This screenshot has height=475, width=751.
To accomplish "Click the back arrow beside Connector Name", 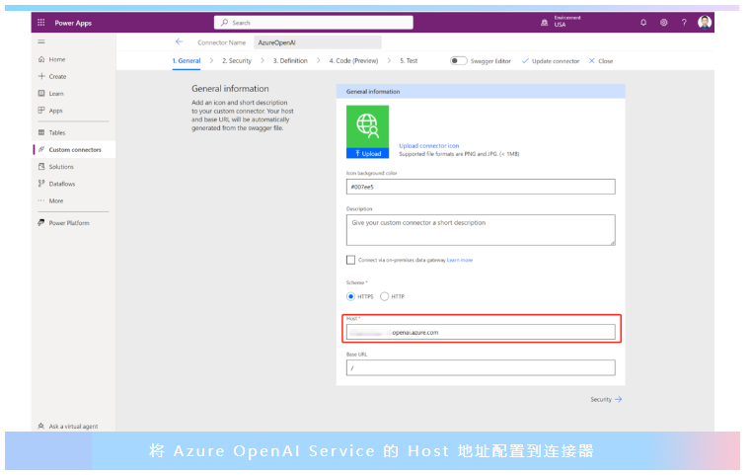I will pyautogui.click(x=179, y=41).
